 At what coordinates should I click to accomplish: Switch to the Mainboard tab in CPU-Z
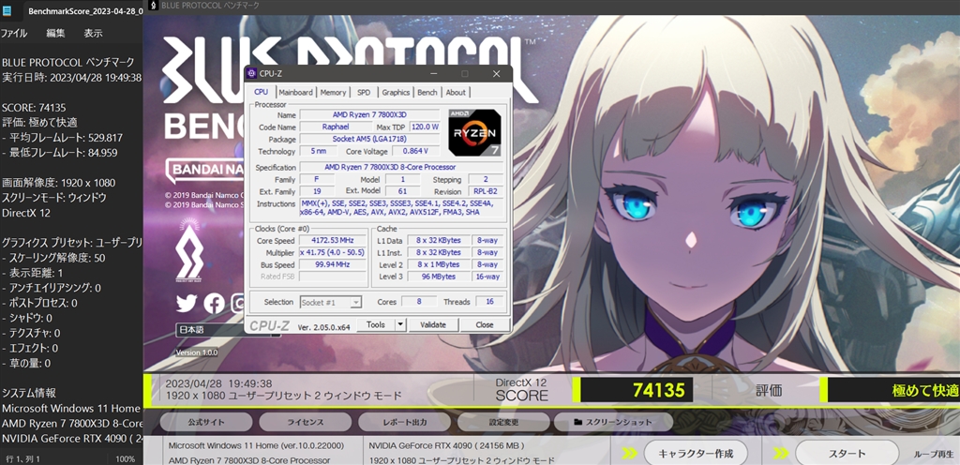(x=295, y=93)
